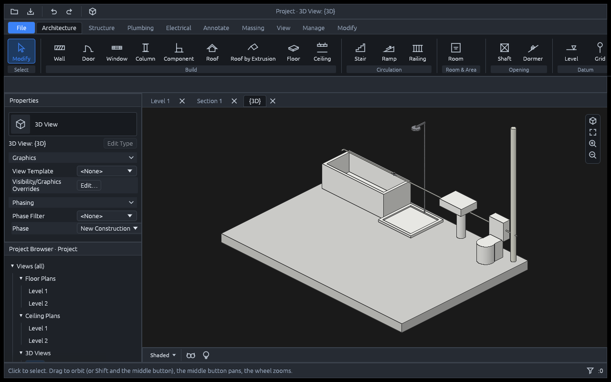Open the Phase Filter dropdown
This screenshot has width=611, height=382.
[107, 216]
